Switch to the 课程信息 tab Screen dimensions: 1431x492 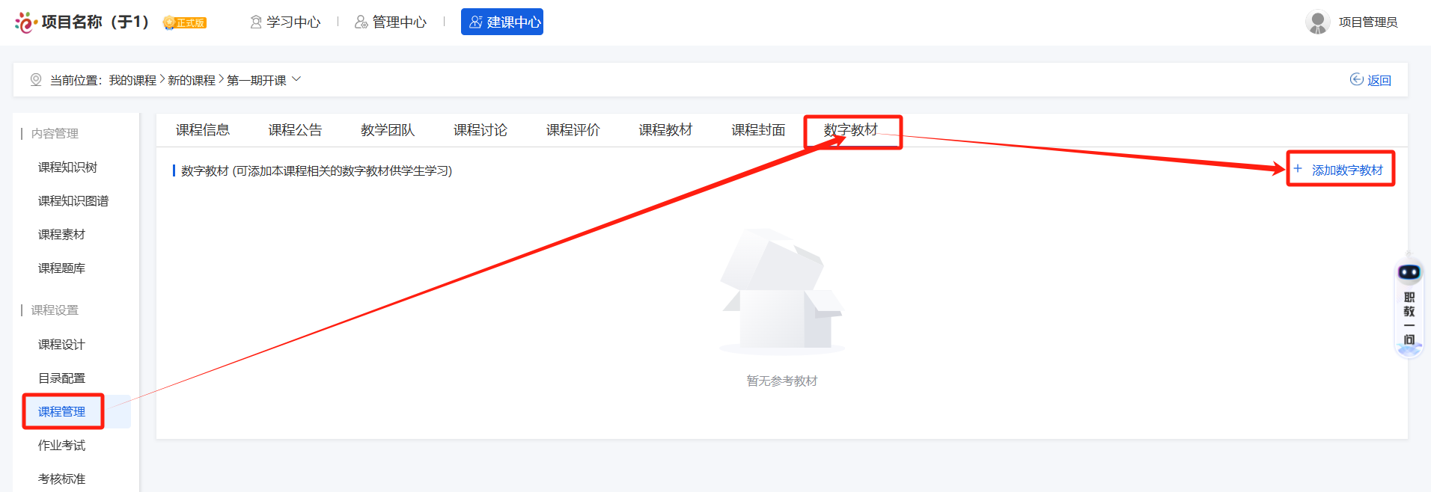tap(203, 130)
